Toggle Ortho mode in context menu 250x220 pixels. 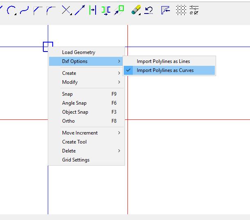(x=68, y=121)
